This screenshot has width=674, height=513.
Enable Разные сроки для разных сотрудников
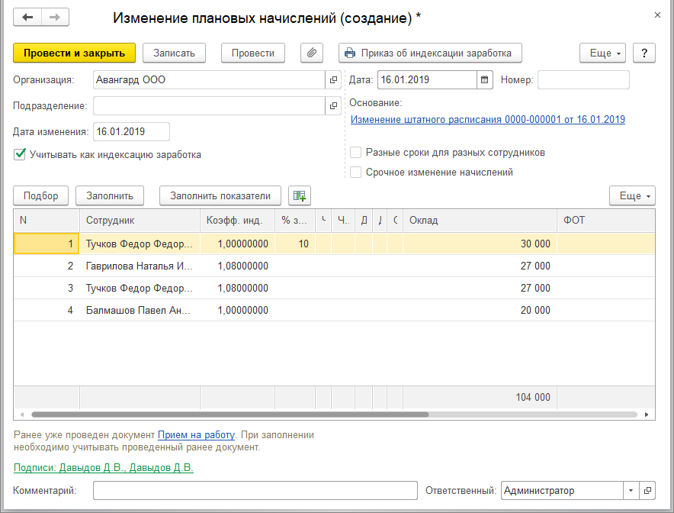355,153
